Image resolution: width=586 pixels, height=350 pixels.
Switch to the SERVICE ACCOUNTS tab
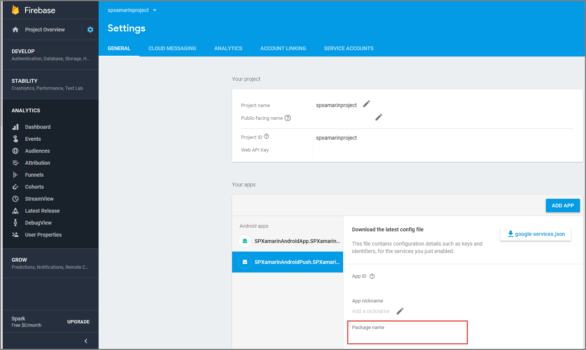click(x=349, y=48)
